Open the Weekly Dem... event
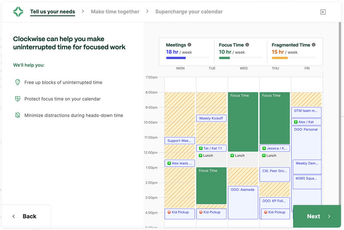Image resolution: width=344 pixels, height=230 pixels. tap(307, 167)
